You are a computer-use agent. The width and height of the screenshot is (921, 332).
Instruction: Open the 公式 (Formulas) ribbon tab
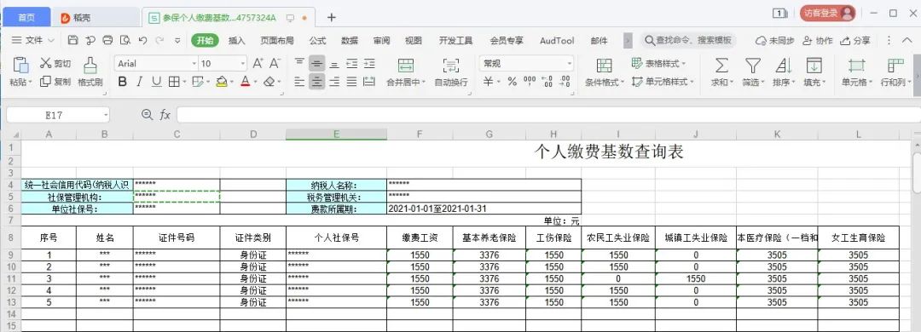317,41
